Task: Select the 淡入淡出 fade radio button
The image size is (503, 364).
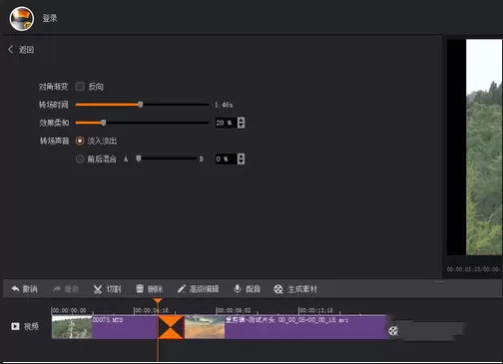Action: (80, 141)
